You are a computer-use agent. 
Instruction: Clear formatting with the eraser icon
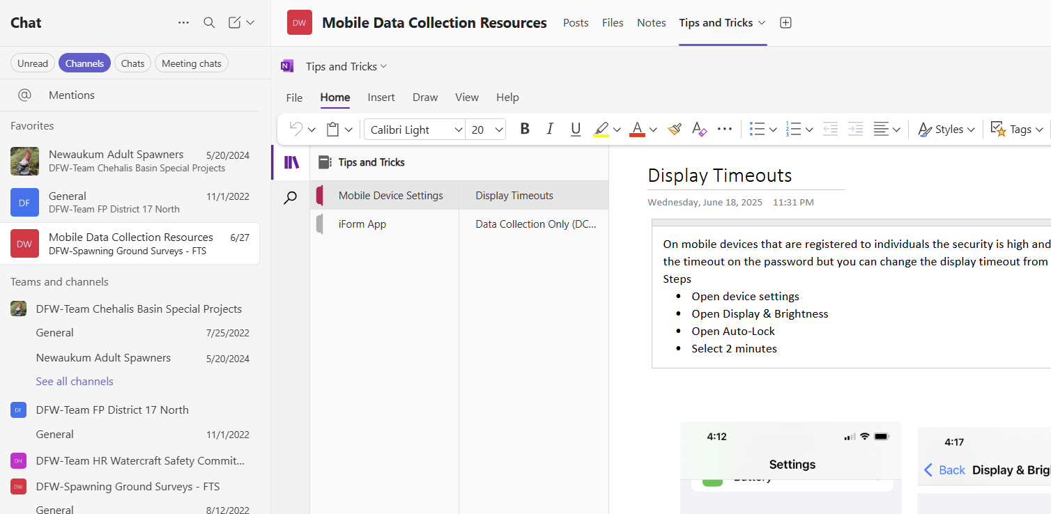(x=699, y=129)
